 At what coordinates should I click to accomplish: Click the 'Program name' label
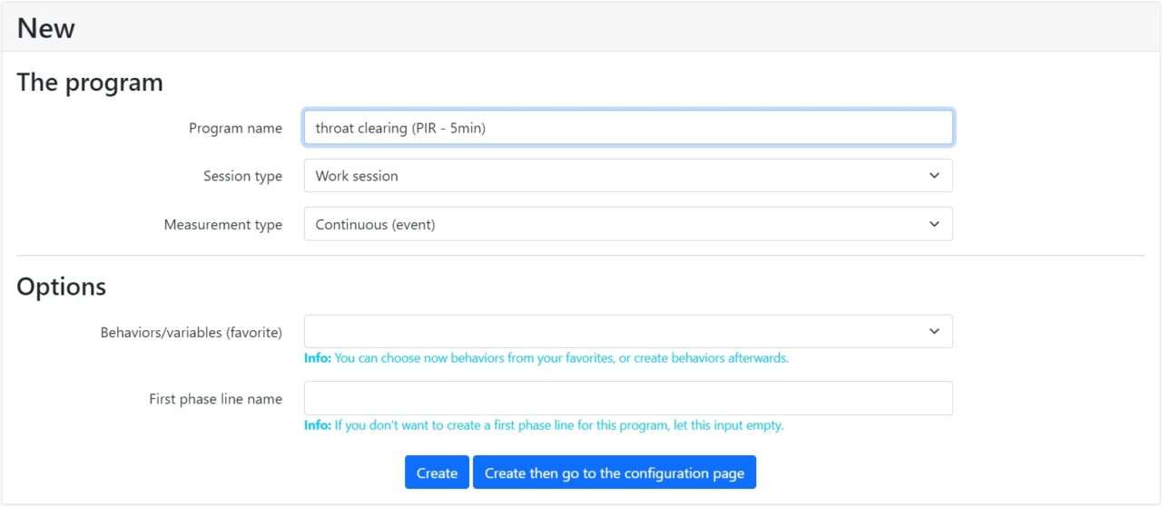(235, 128)
